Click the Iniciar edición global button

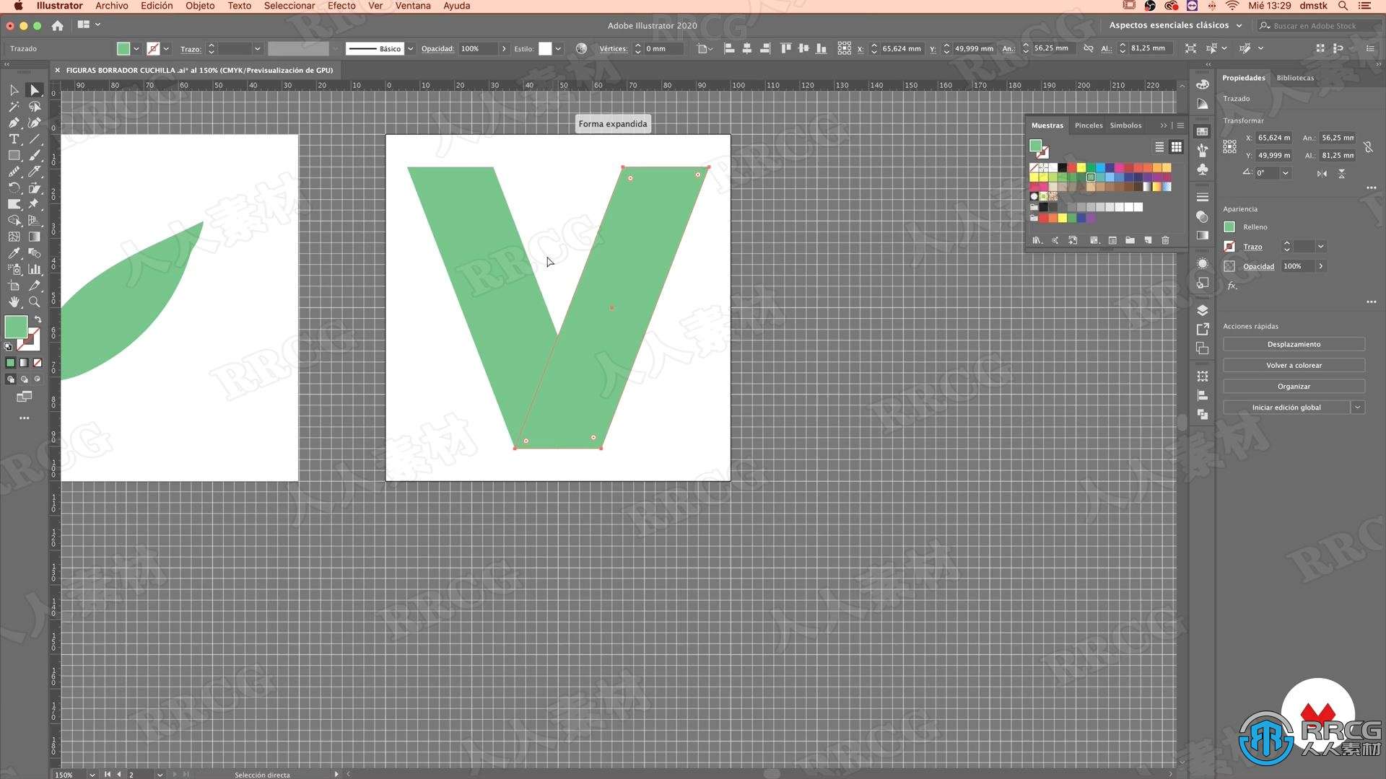tap(1286, 408)
